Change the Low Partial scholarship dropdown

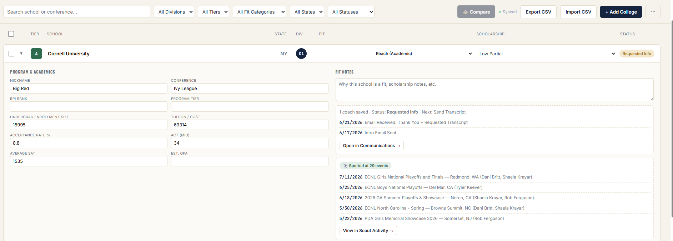point(547,54)
